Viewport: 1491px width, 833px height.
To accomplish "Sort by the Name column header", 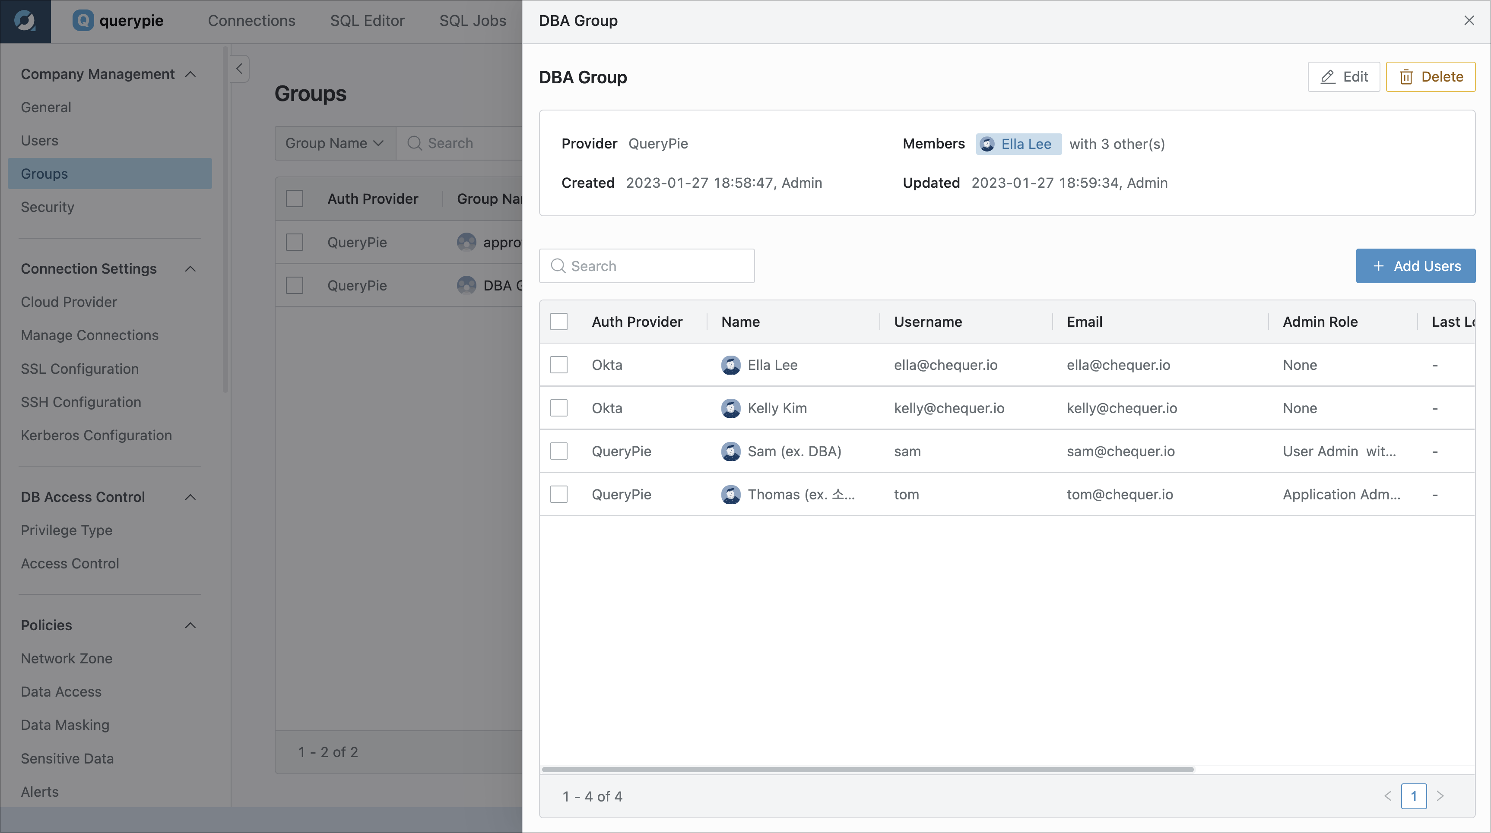I will 740,322.
